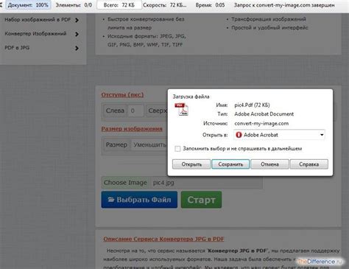The height and width of the screenshot is (269, 349).
Task: Click Документ: 100% status bar item
Action: [28, 5]
